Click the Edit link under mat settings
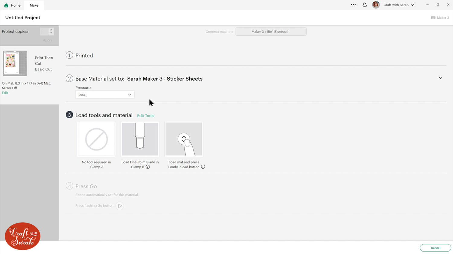The width and height of the screenshot is (453, 254). [5, 93]
